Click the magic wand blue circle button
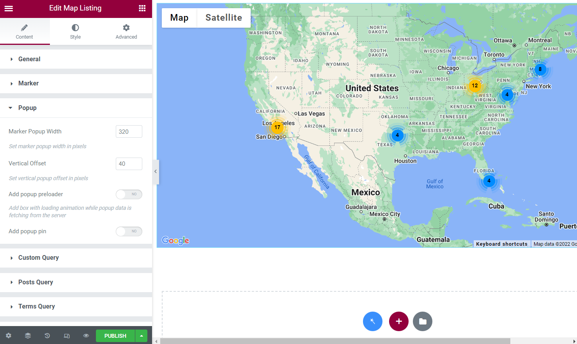 [x=373, y=321]
